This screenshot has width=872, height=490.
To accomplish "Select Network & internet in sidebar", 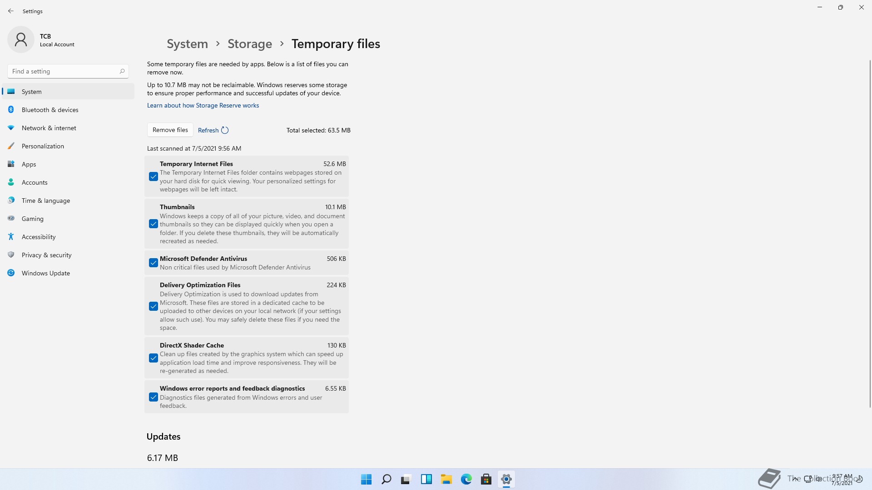I will point(68,127).
